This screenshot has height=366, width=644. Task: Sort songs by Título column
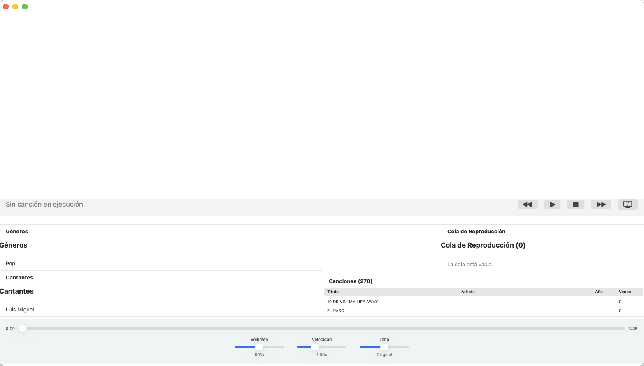pos(333,292)
